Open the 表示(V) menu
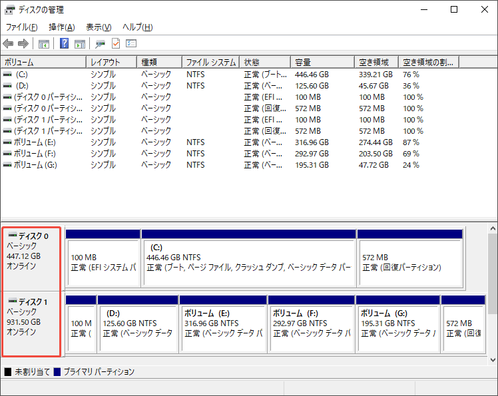This screenshot has height=396, width=498. [x=99, y=27]
